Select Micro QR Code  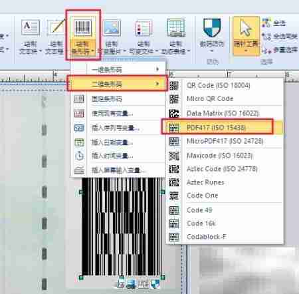[225, 98]
